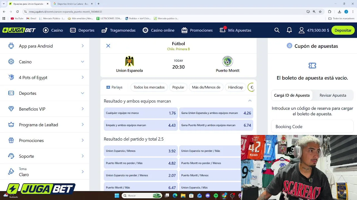Open Soporte chevron

click(83, 156)
